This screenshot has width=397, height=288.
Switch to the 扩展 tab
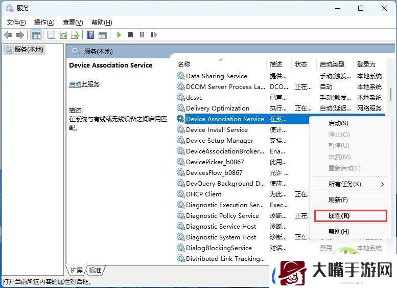[x=77, y=270]
